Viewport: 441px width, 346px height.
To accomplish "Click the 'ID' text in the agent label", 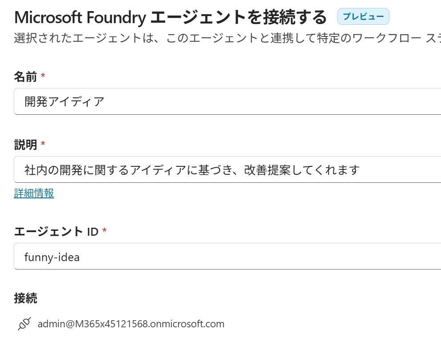I will pyautogui.click(x=93, y=231).
